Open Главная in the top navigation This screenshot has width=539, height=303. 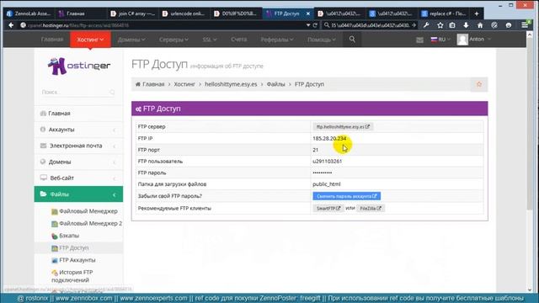[x=52, y=40]
